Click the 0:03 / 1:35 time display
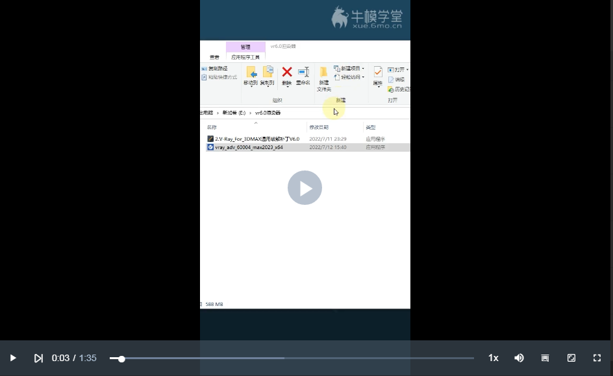Image resolution: width=613 pixels, height=376 pixels. point(74,358)
